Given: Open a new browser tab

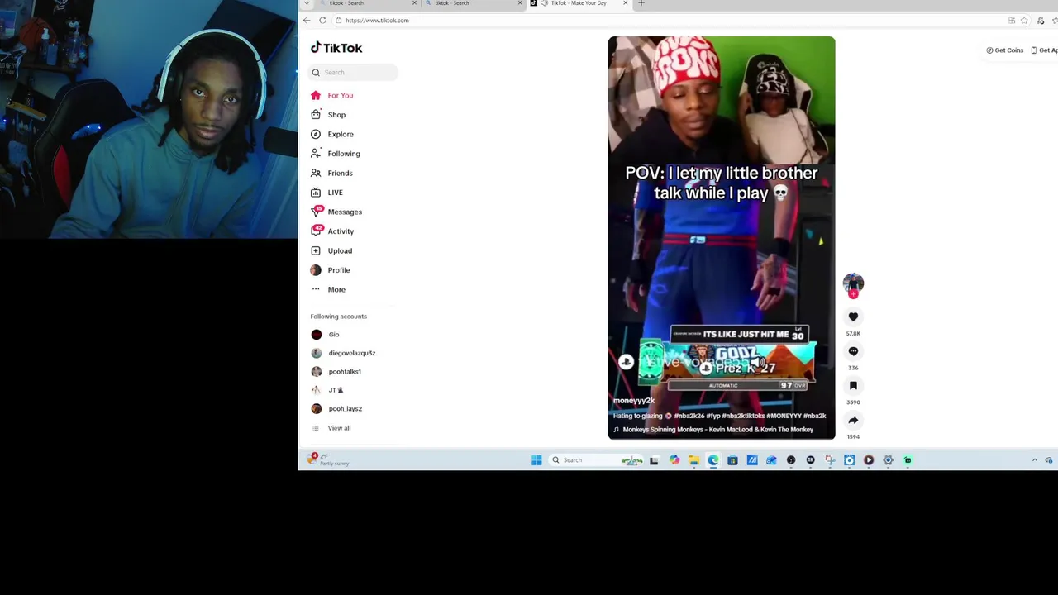Looking at the screenshot, I should [x=641, y=3].
